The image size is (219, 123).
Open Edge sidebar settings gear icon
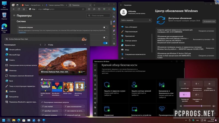(114, 43)
